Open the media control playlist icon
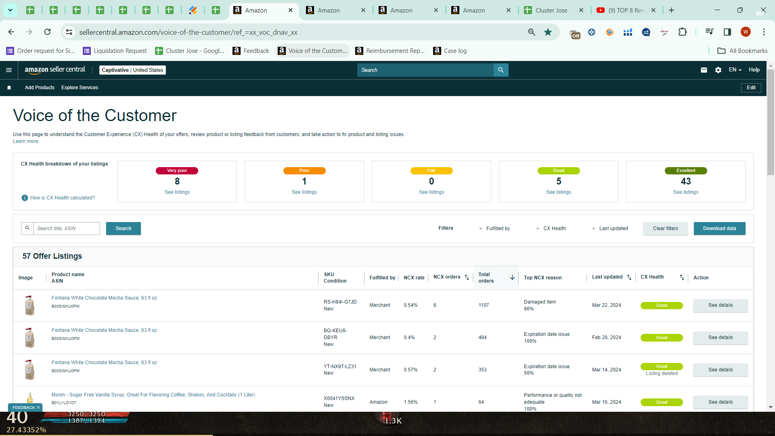This screenshot has width=775, height=436. pyautogui.click(x=709, y=32)
